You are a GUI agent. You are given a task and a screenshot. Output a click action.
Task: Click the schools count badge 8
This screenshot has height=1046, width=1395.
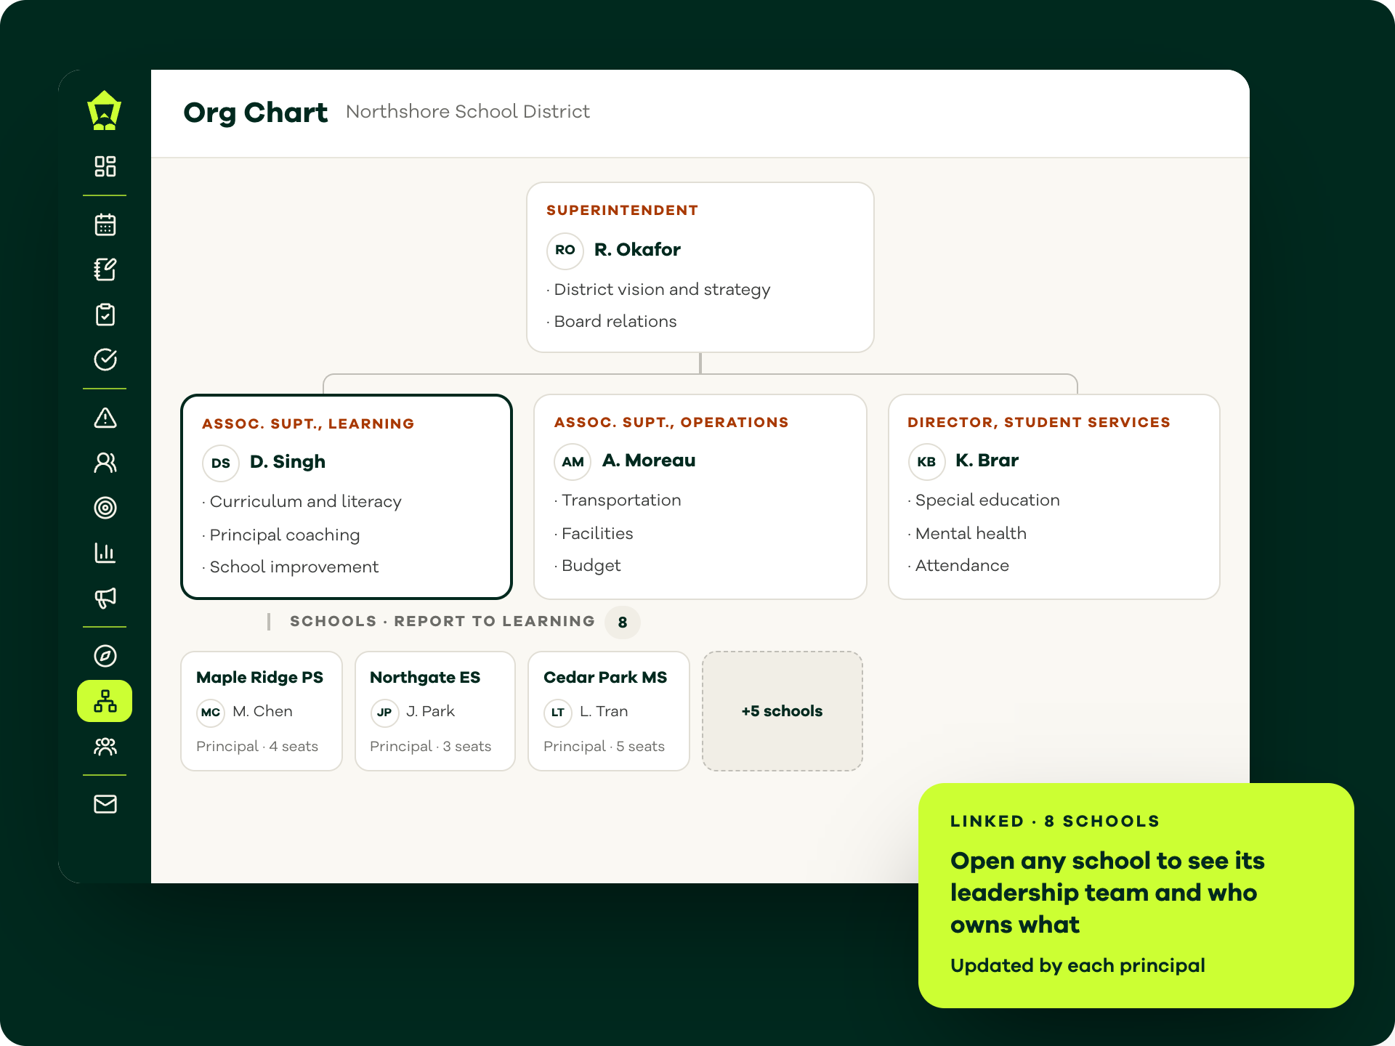(623, 623)
